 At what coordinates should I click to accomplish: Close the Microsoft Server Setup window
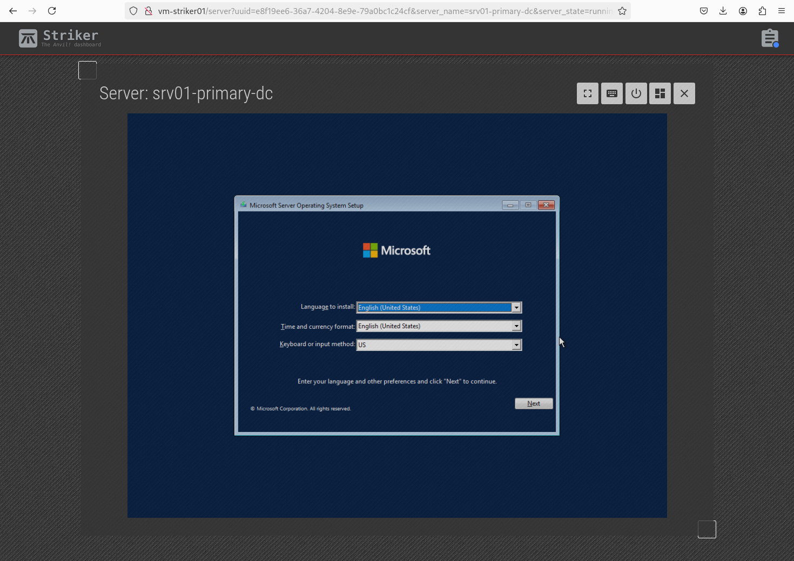click(x=547, y=205)
